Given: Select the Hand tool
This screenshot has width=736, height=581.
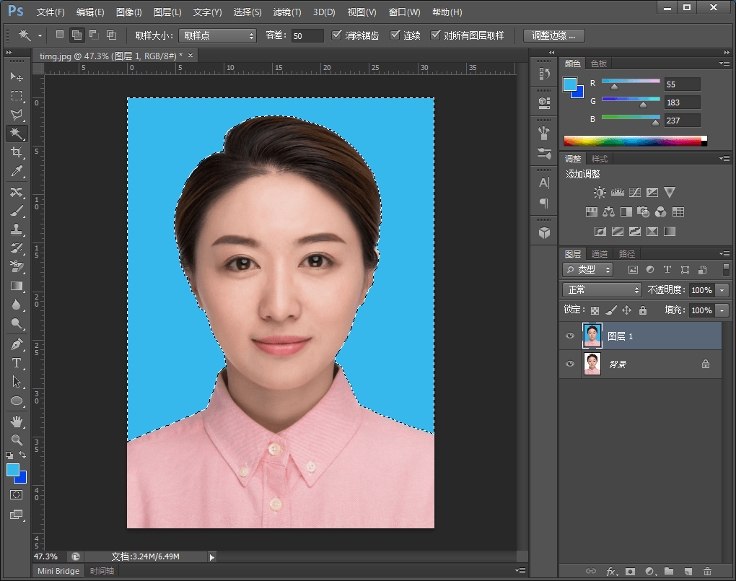Looking at the screenshot, I should pos(17,421).
